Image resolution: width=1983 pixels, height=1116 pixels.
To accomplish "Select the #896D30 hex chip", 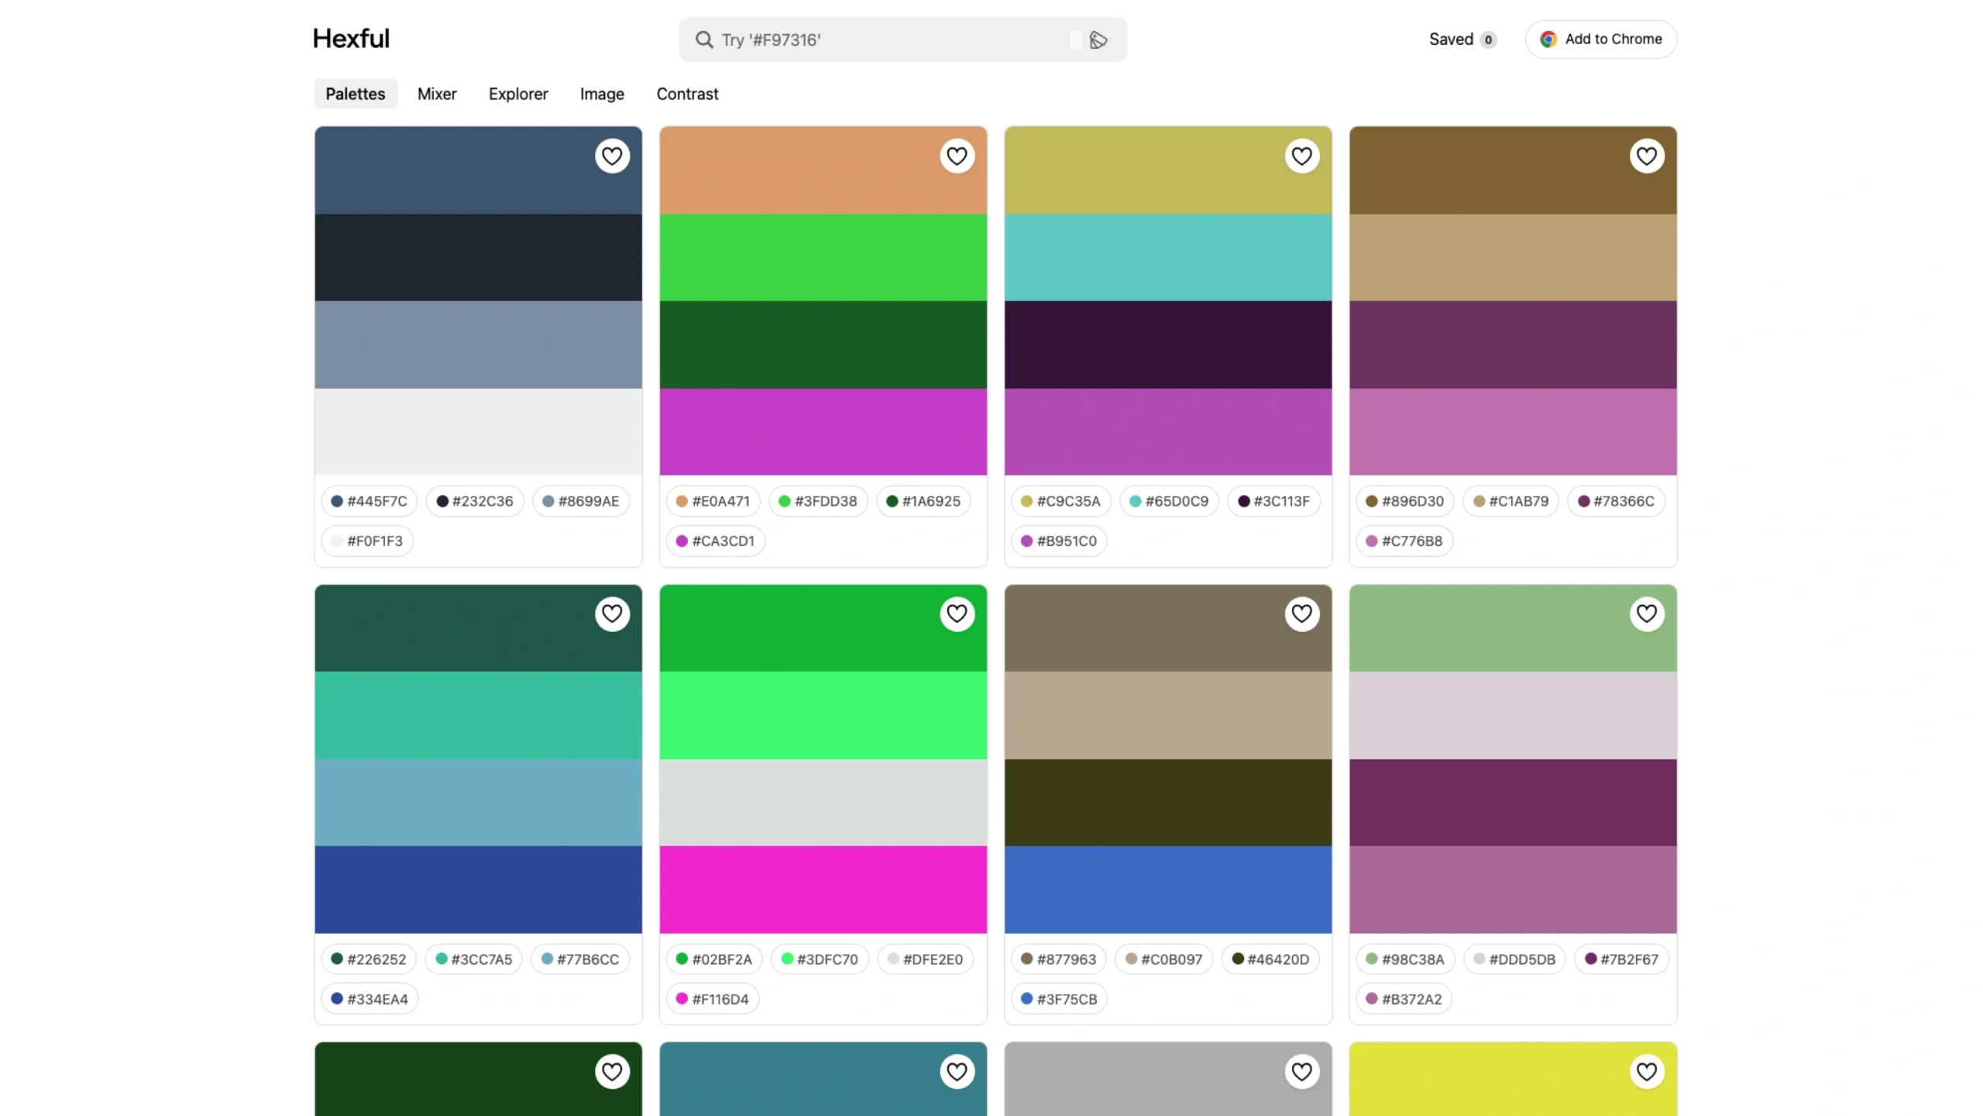I will [1405, 501].
